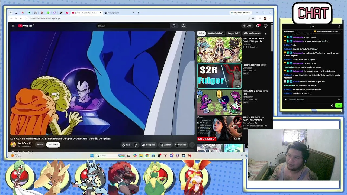Image resolution: width=347 pixels, height=195 pixels.
Task: Bookmark this page with the star icon
Action: 253,19
